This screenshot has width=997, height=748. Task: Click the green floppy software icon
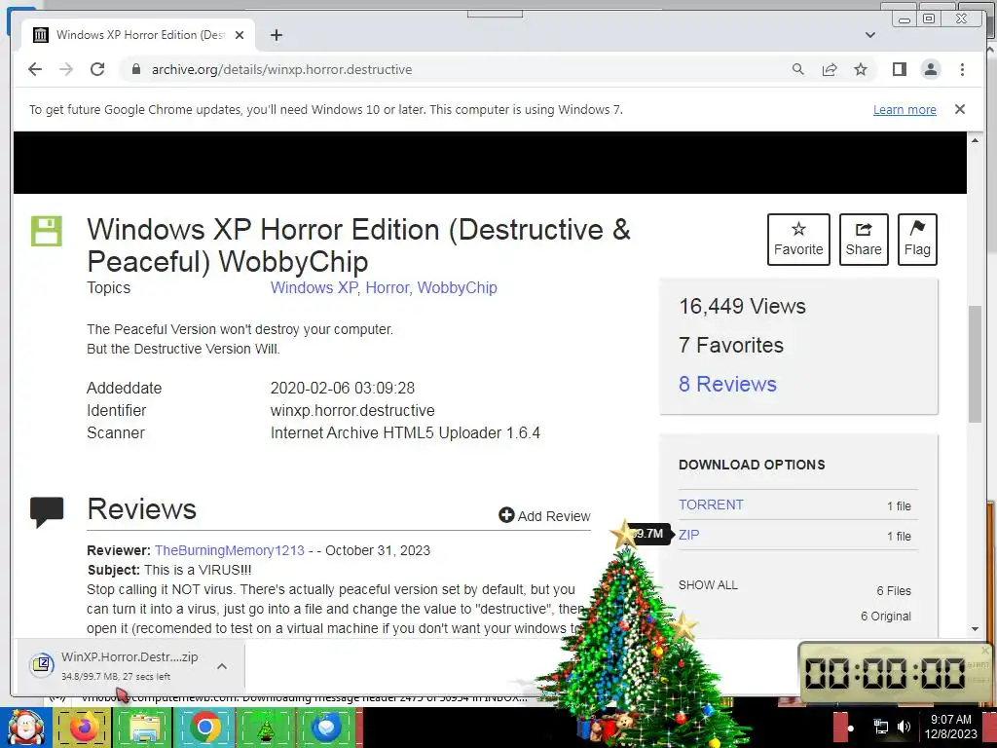point(47,231)
